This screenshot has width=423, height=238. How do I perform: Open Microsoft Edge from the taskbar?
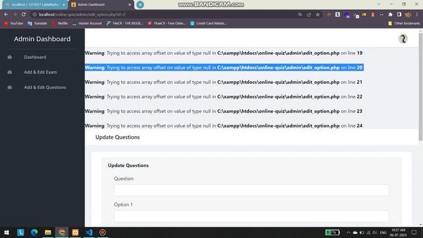34,232
